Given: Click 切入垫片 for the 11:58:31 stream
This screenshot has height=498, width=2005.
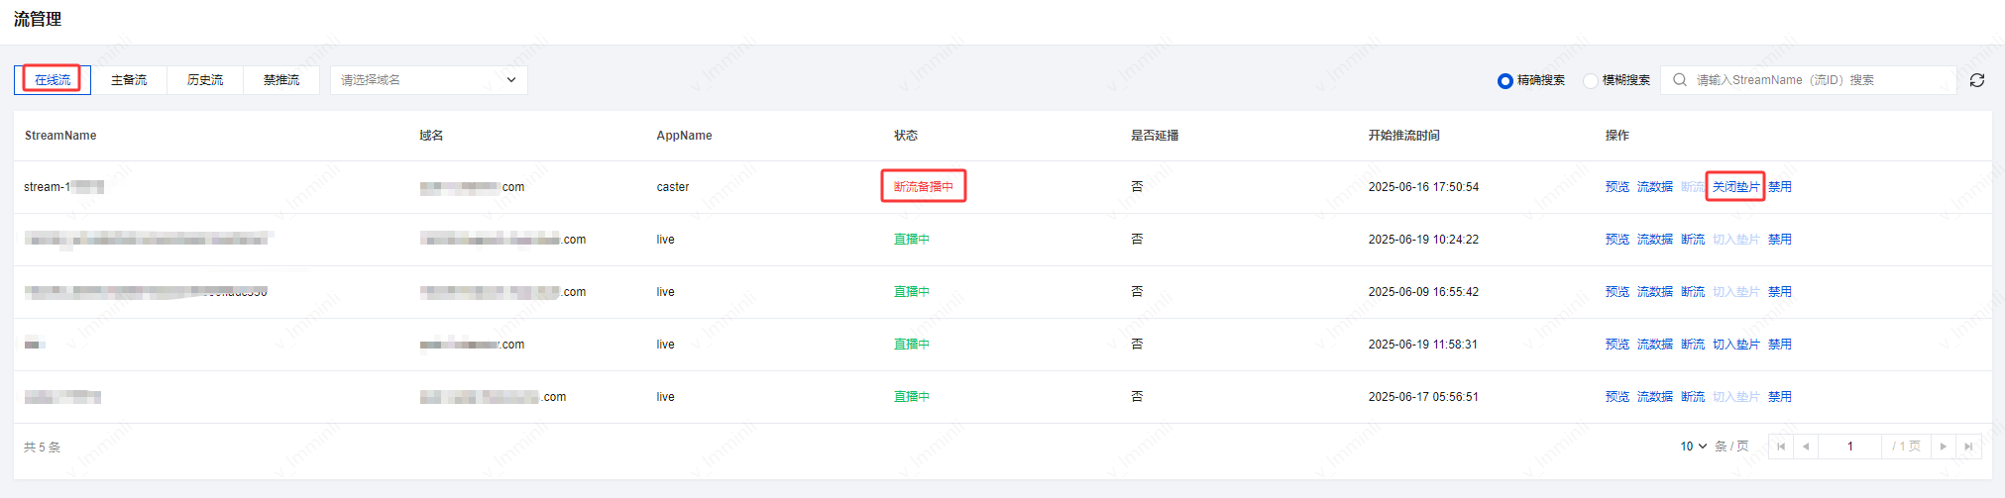Looking at the screenshot, I should [x=1735, y=345].
